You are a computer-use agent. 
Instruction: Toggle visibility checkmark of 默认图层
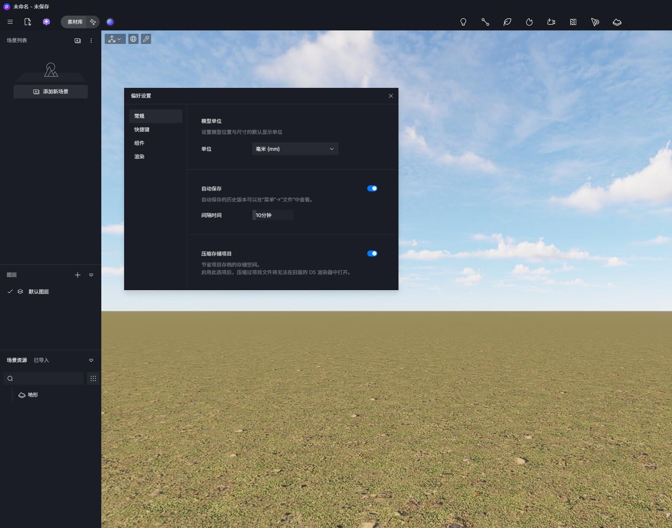click(10, 291)
